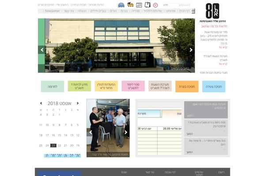The height and width of the screenshot is (176, 265).
Task: Open the אודותינו menu item
Action: pos(170,11)
